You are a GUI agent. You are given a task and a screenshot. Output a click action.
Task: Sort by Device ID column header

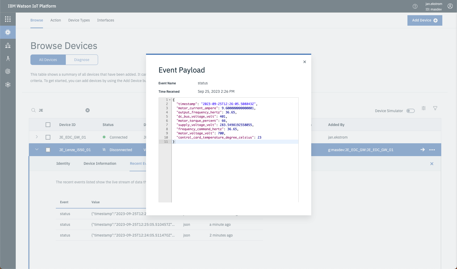click(67, 125)
